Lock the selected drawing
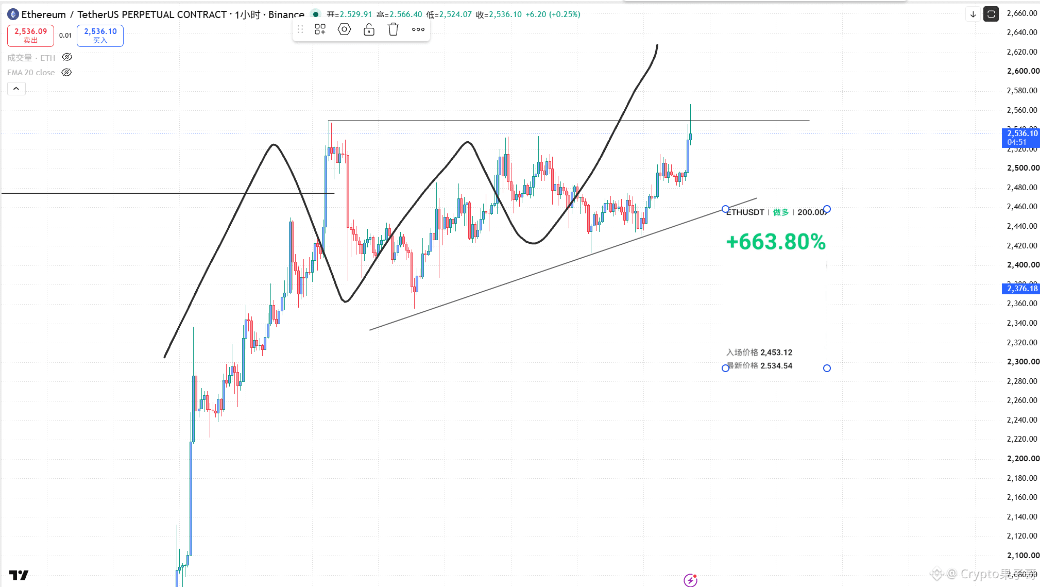The image size is (1040, 587). [x=369, y=29]
